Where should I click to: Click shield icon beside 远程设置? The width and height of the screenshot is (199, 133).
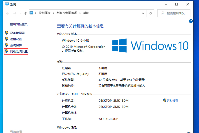(x=6, y=39)
